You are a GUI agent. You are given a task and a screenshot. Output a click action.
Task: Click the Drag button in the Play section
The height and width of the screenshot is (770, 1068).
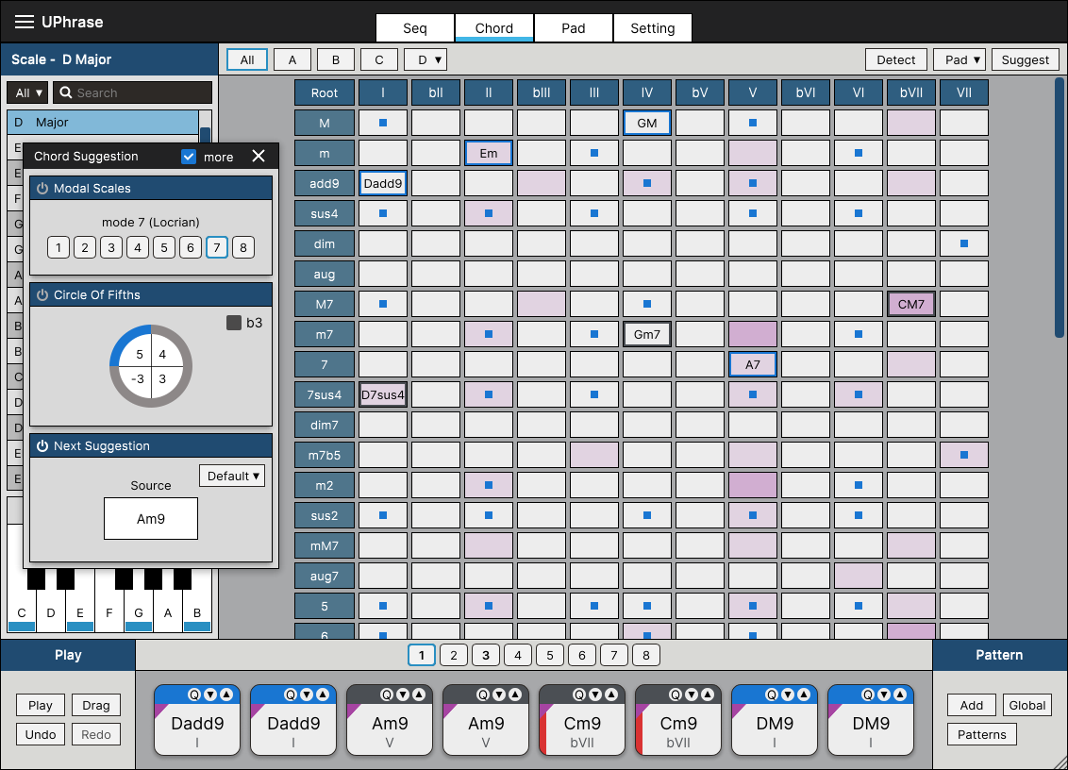(96, 705)
